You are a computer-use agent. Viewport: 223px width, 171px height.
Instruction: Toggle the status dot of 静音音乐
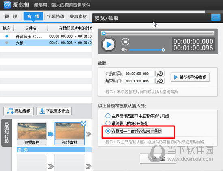[6, 36]
